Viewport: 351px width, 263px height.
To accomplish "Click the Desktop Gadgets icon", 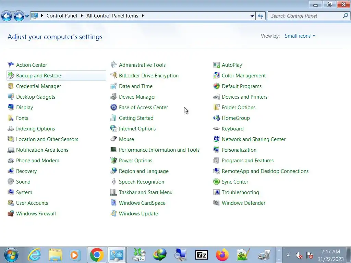I will coord(11,97).
